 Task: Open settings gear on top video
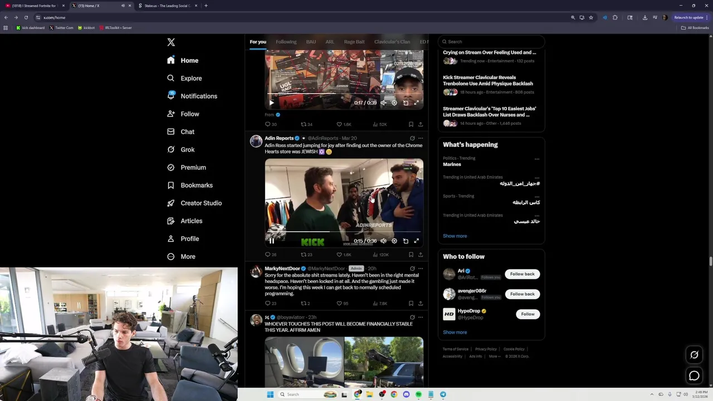tap(394, 102)
